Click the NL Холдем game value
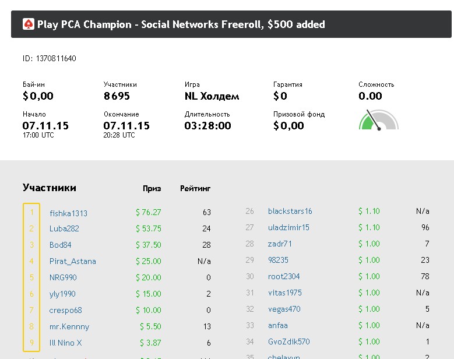The width and height of the screenshot is (454, 359). point(212,96)
